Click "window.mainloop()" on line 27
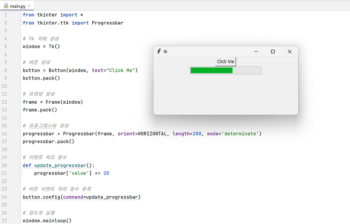Viewport: 350px width, 224px height. click(x=47, y=220)
